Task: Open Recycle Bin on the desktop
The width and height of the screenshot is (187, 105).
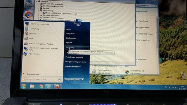Action: (183, 75)
